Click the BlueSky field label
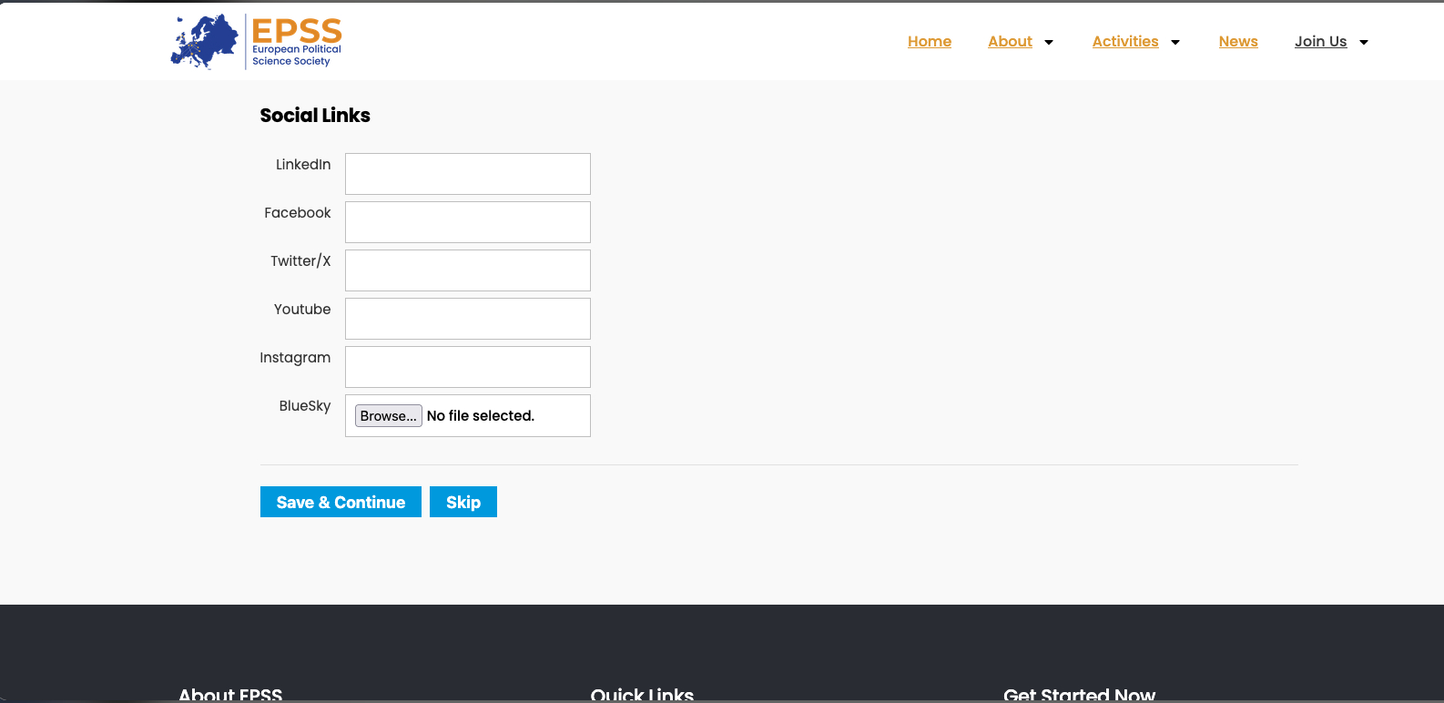1444x703 pixels. (x=305, y=406)
